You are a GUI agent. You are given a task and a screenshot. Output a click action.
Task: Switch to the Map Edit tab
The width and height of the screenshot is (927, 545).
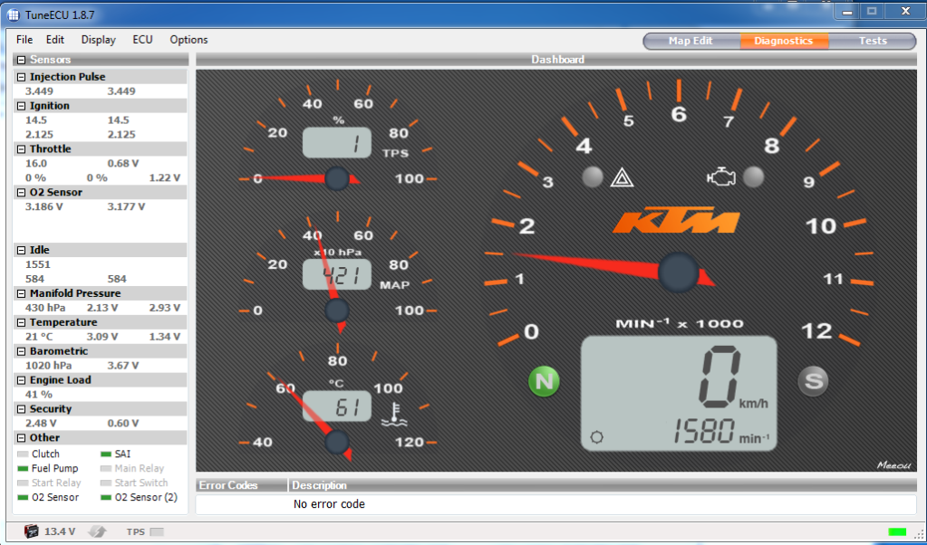[x=690, y=41]
